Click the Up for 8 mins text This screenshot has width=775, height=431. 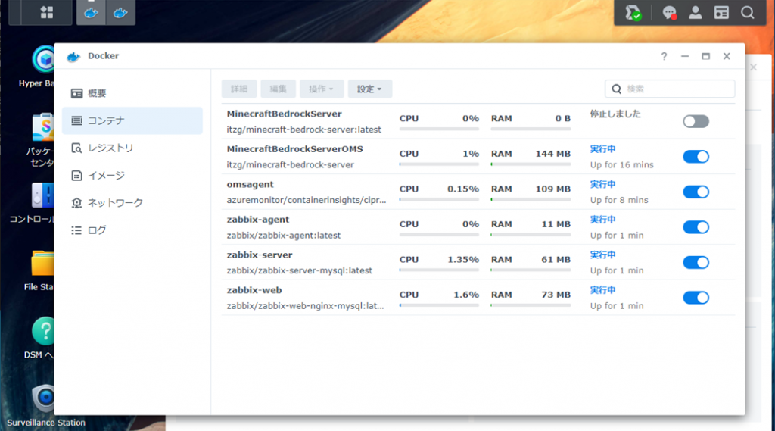coord(619,200)
